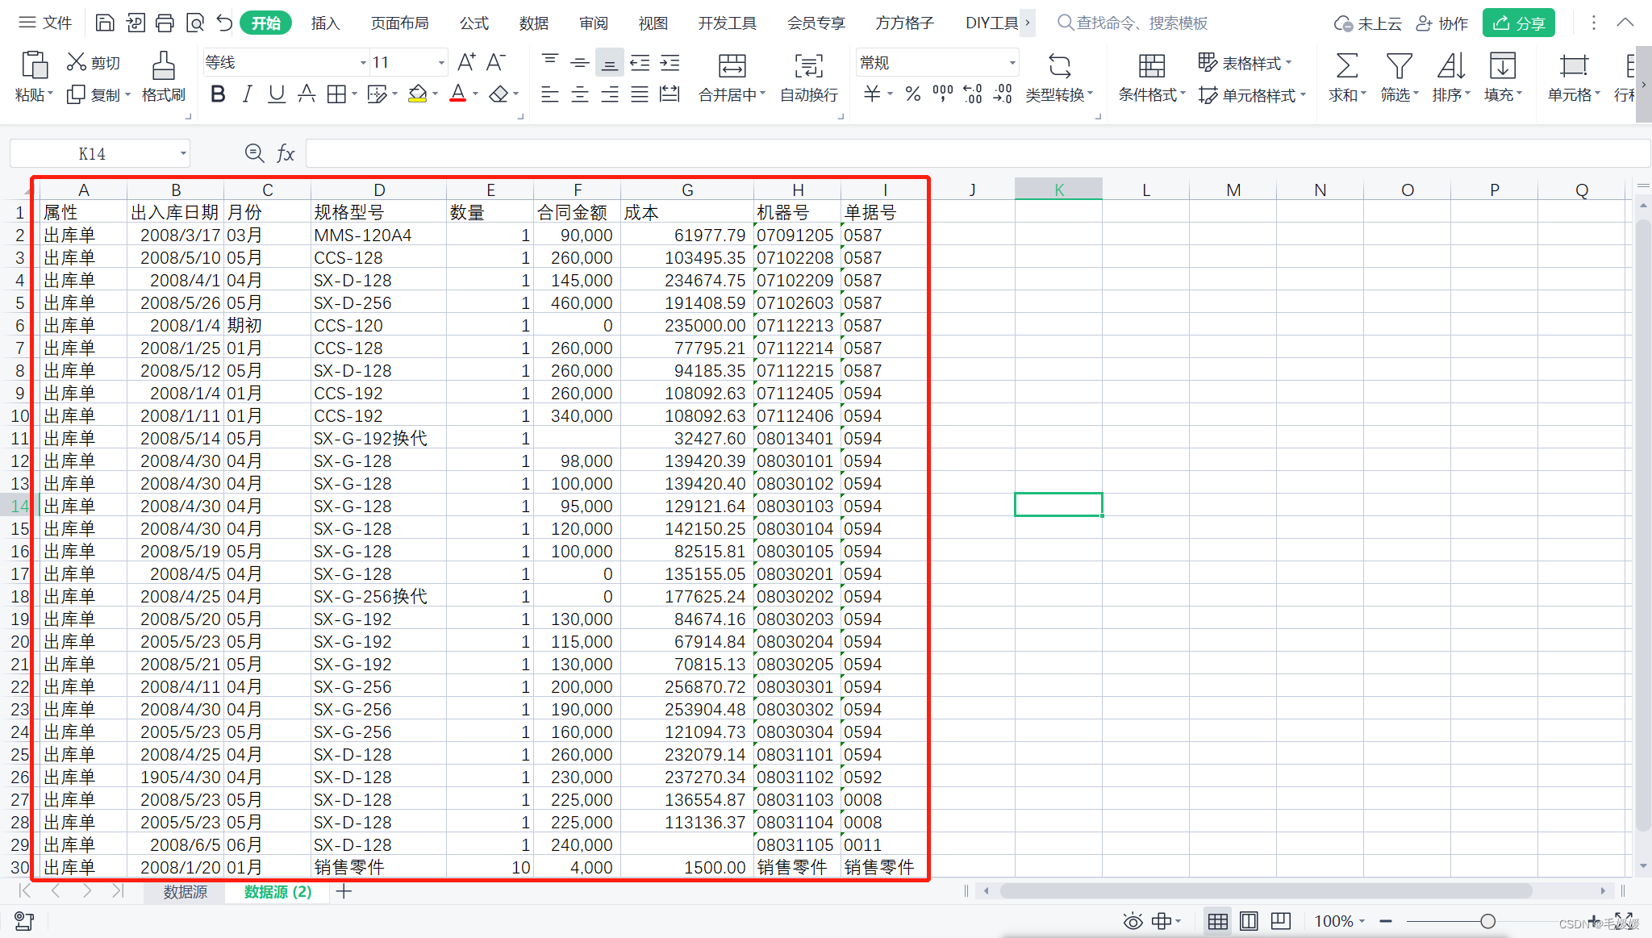This screenshot has width=1652, height=938.
Task: Click the formula bar input field
Action: click(x=976, y=153)
